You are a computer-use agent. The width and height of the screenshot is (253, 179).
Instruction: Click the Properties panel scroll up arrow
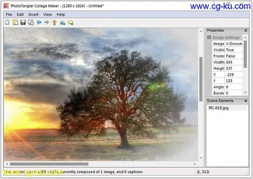point(245,38)
